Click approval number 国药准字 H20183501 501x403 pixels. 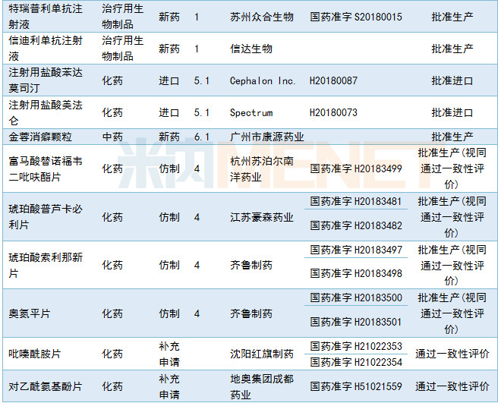(356, 322)
